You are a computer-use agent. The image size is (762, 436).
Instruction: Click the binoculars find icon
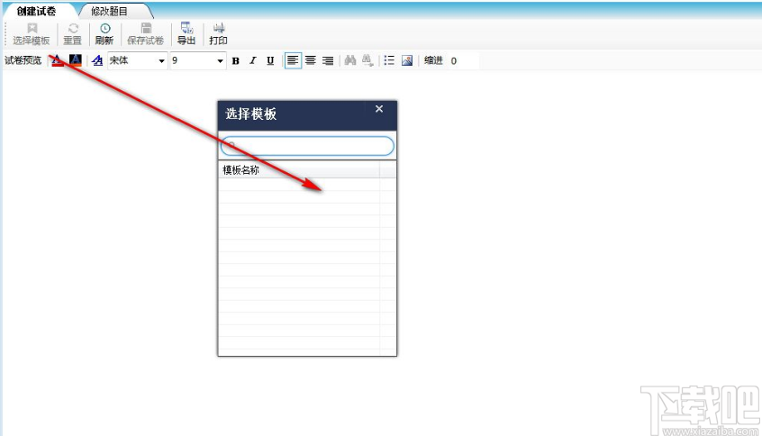(x=349, y=60)
